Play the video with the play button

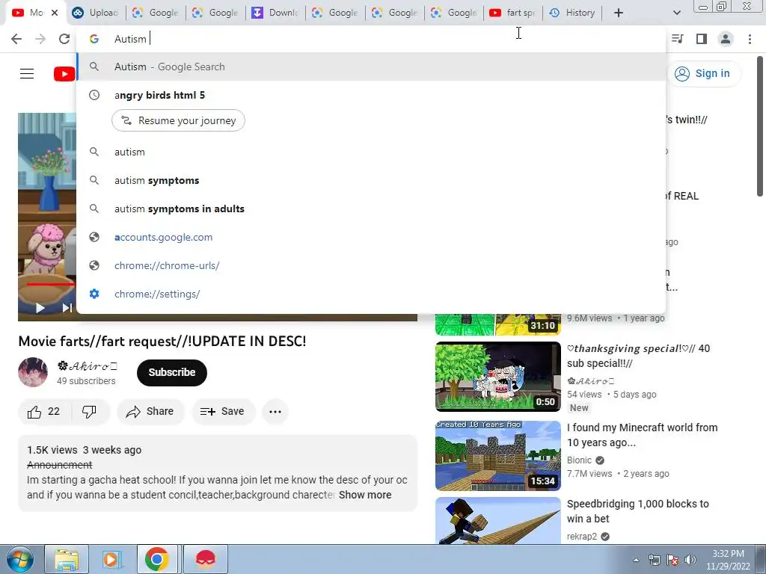point(40,307)
